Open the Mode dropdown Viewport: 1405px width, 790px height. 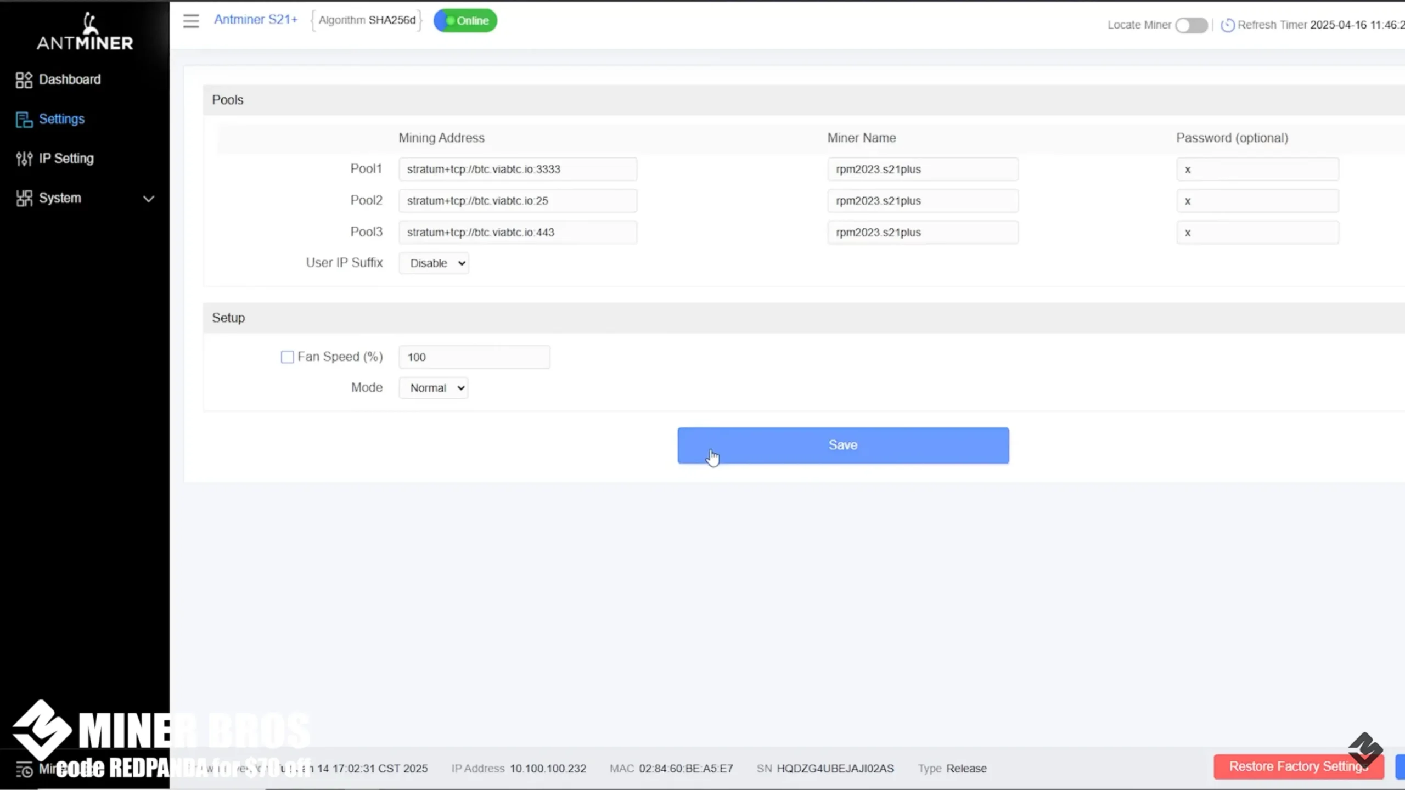[x=434, y=388]
